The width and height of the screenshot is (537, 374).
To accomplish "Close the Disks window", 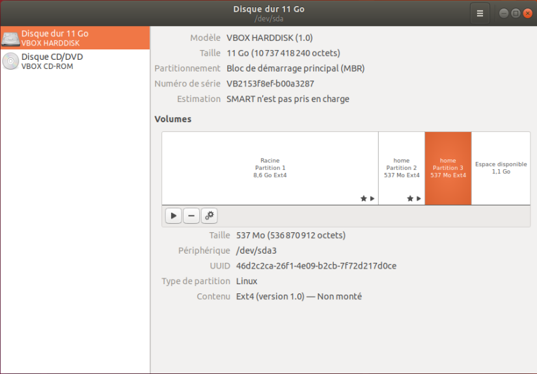I will [x=526, y=13].
